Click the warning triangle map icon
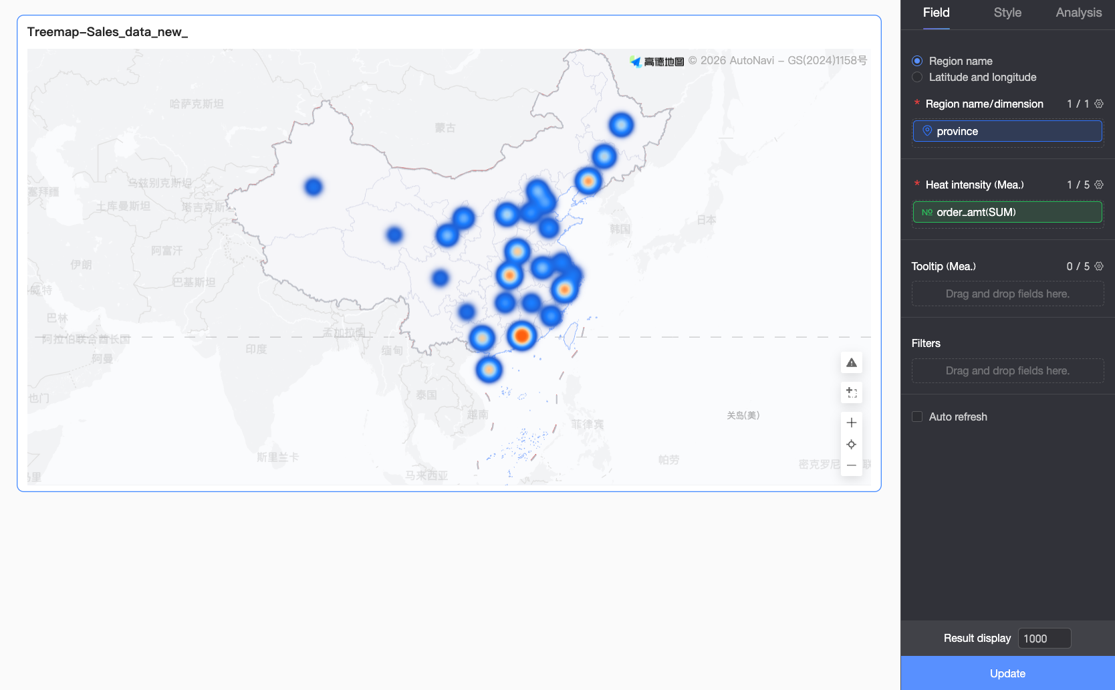The width and height of the screenshot is (1115, 690). [851, 363]
